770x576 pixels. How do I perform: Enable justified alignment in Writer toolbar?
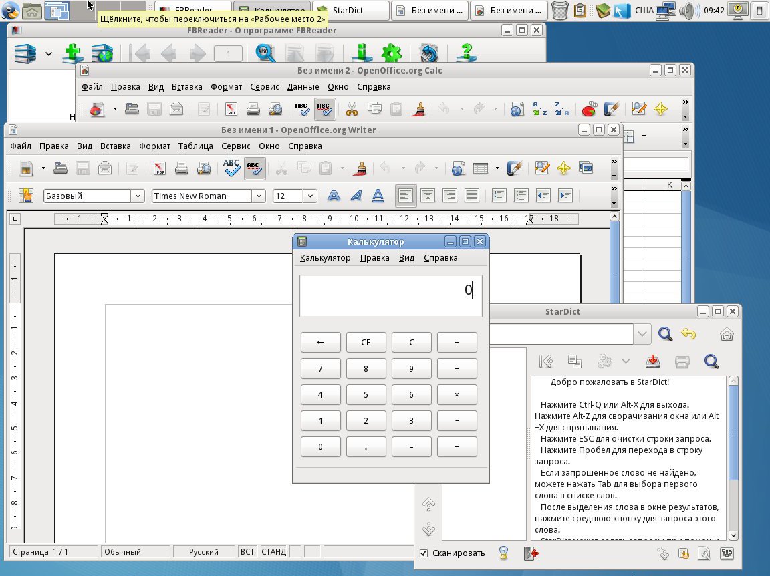(472, 196)
